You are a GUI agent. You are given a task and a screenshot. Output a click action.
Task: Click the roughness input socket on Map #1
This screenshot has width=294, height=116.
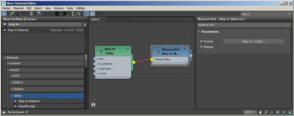[95, 69]
